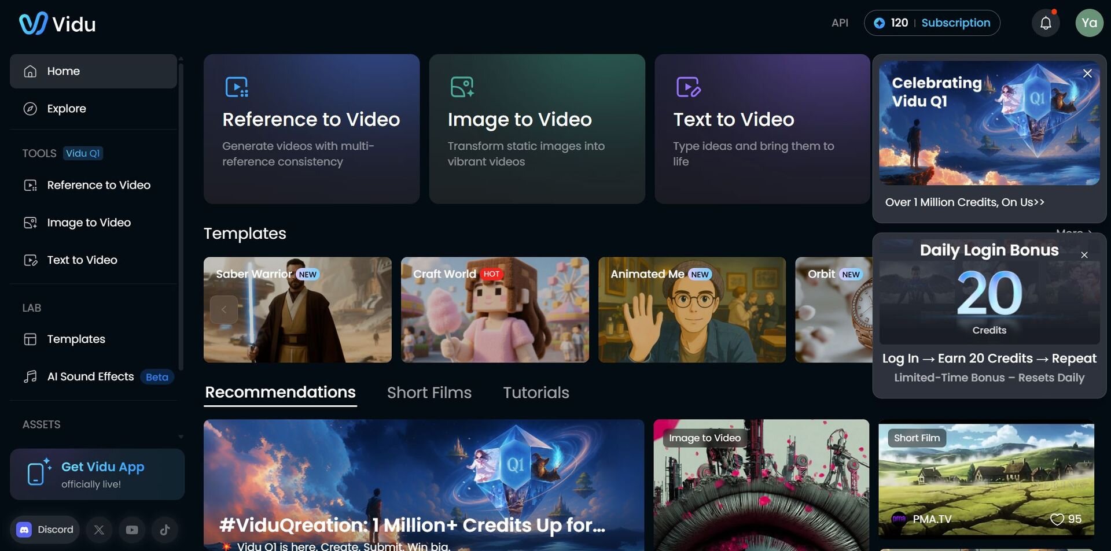Open the Image to Video eye thumbnail

click(761, 485)
